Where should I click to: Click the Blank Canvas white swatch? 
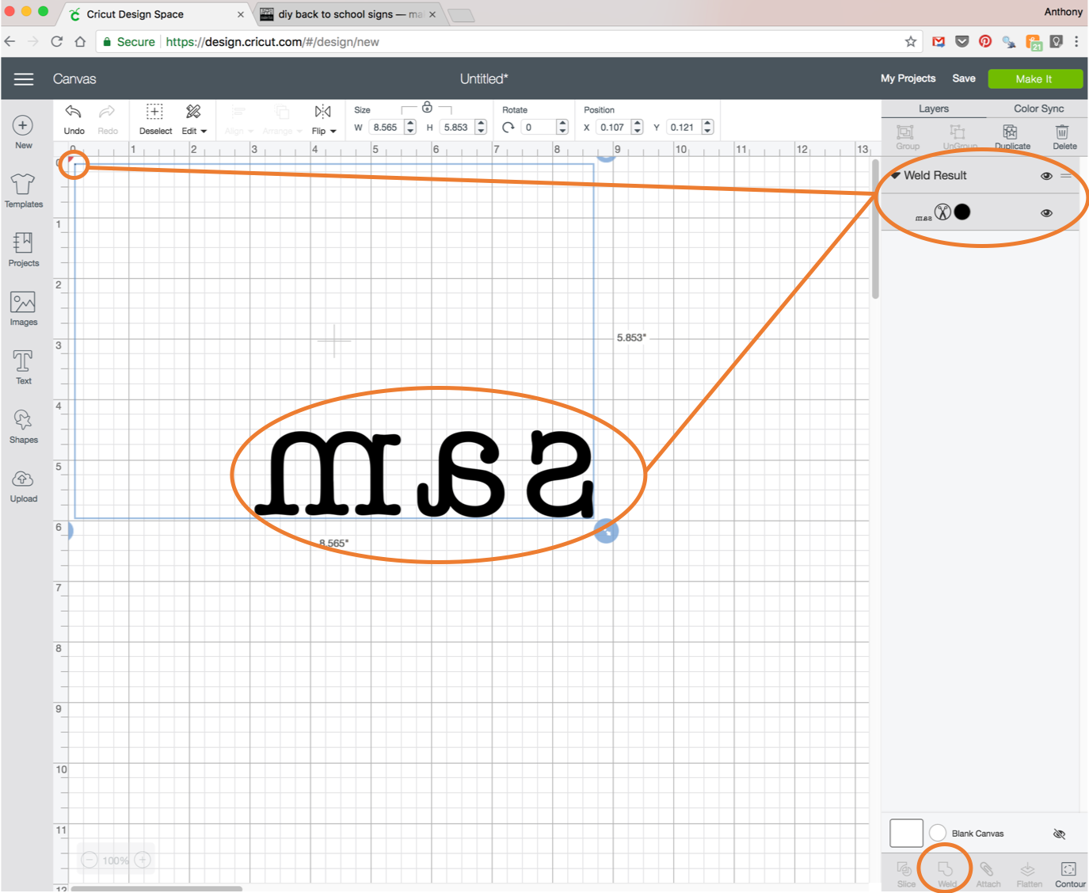point(906,833)
